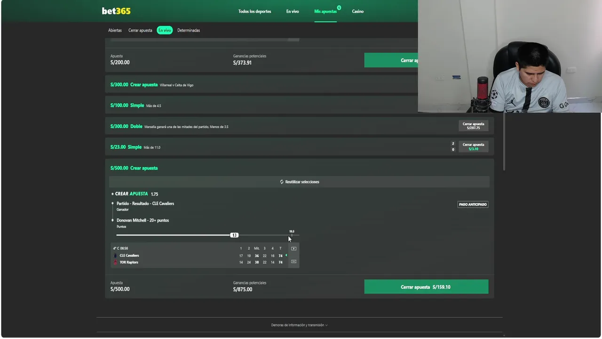
Task: Switch to the Cerrar apuesta tab
Action: 140,30
